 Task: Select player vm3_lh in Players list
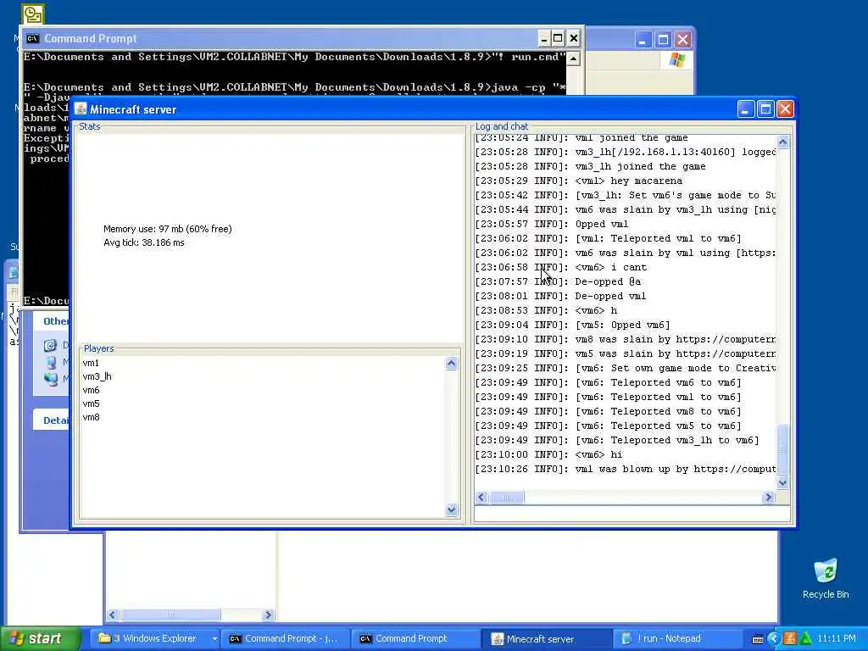[97, 376]
